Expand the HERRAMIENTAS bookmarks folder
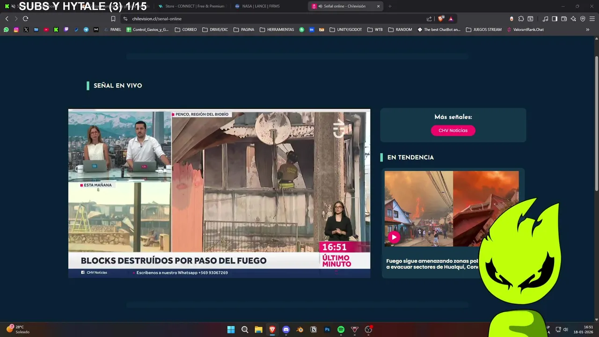 click(x=277, y=29)
